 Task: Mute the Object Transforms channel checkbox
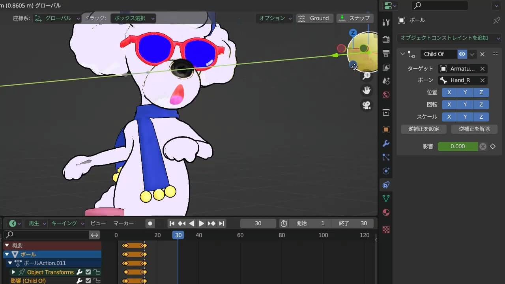tap(88, 272)
